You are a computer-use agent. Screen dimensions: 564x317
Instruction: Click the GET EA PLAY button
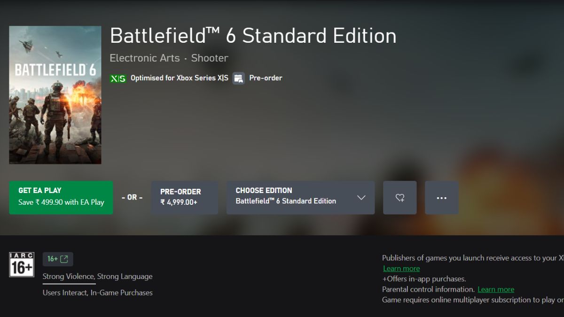click(61, 197)
